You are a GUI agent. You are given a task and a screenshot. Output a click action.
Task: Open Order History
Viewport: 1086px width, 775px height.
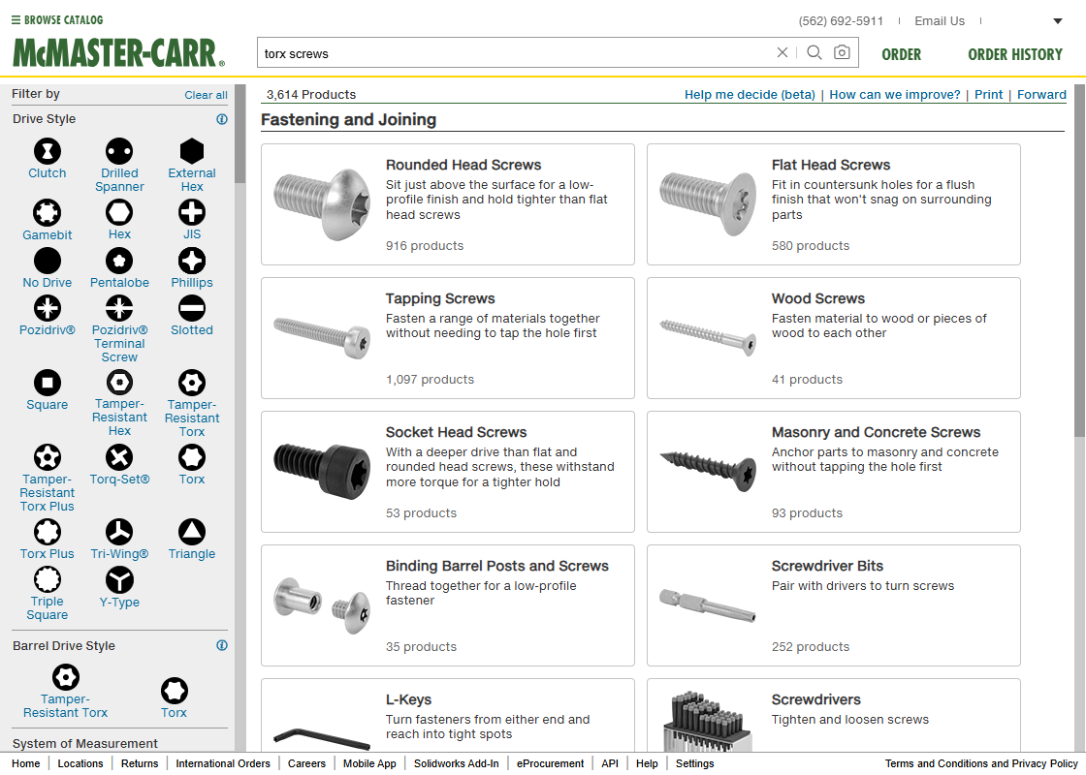pyautogui.click(x=1014, y=54)
